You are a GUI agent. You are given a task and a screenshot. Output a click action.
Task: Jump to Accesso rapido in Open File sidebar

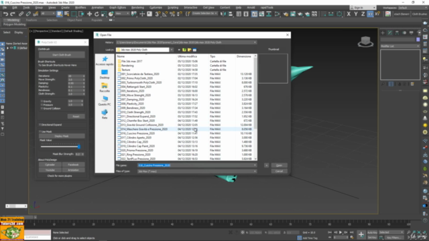click(x=105, y=61)
